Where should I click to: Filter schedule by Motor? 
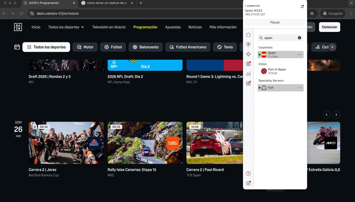pyautogui.click(x=85, y=47)
